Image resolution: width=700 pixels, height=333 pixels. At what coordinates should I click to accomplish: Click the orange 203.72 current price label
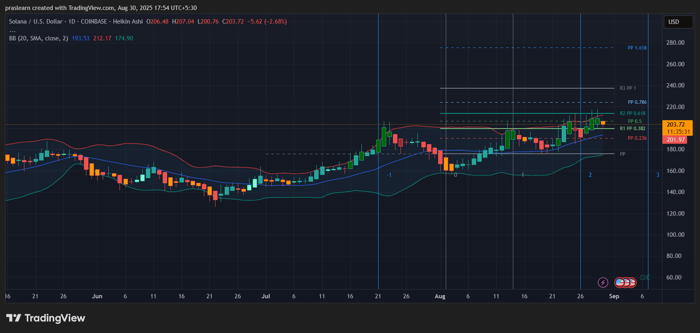point(677,125)
